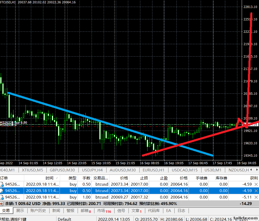Sort orders by 获利 column header
Image resolution: width=259 pixels, height=221 pixels.
[244, 178]
